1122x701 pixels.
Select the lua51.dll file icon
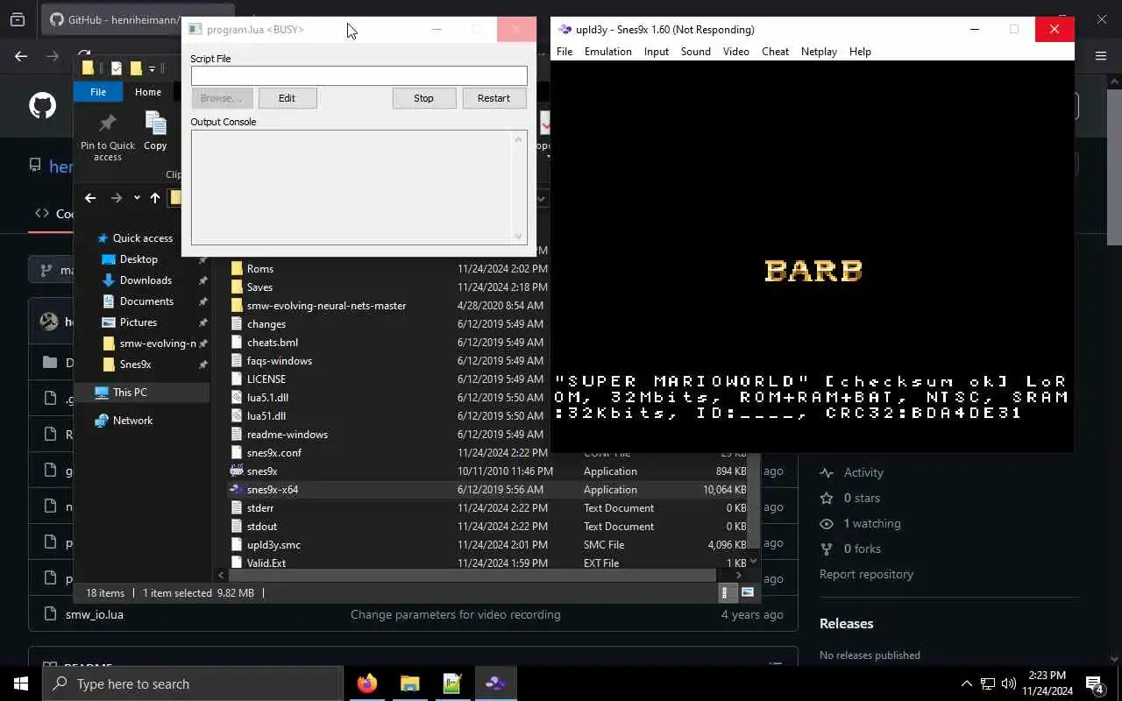point(236,416)
